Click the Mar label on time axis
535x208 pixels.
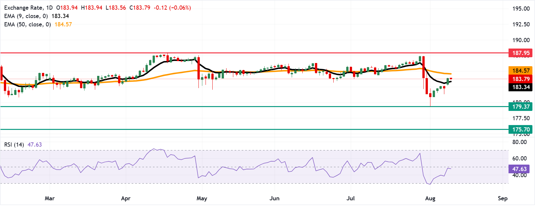coord(50,198)
